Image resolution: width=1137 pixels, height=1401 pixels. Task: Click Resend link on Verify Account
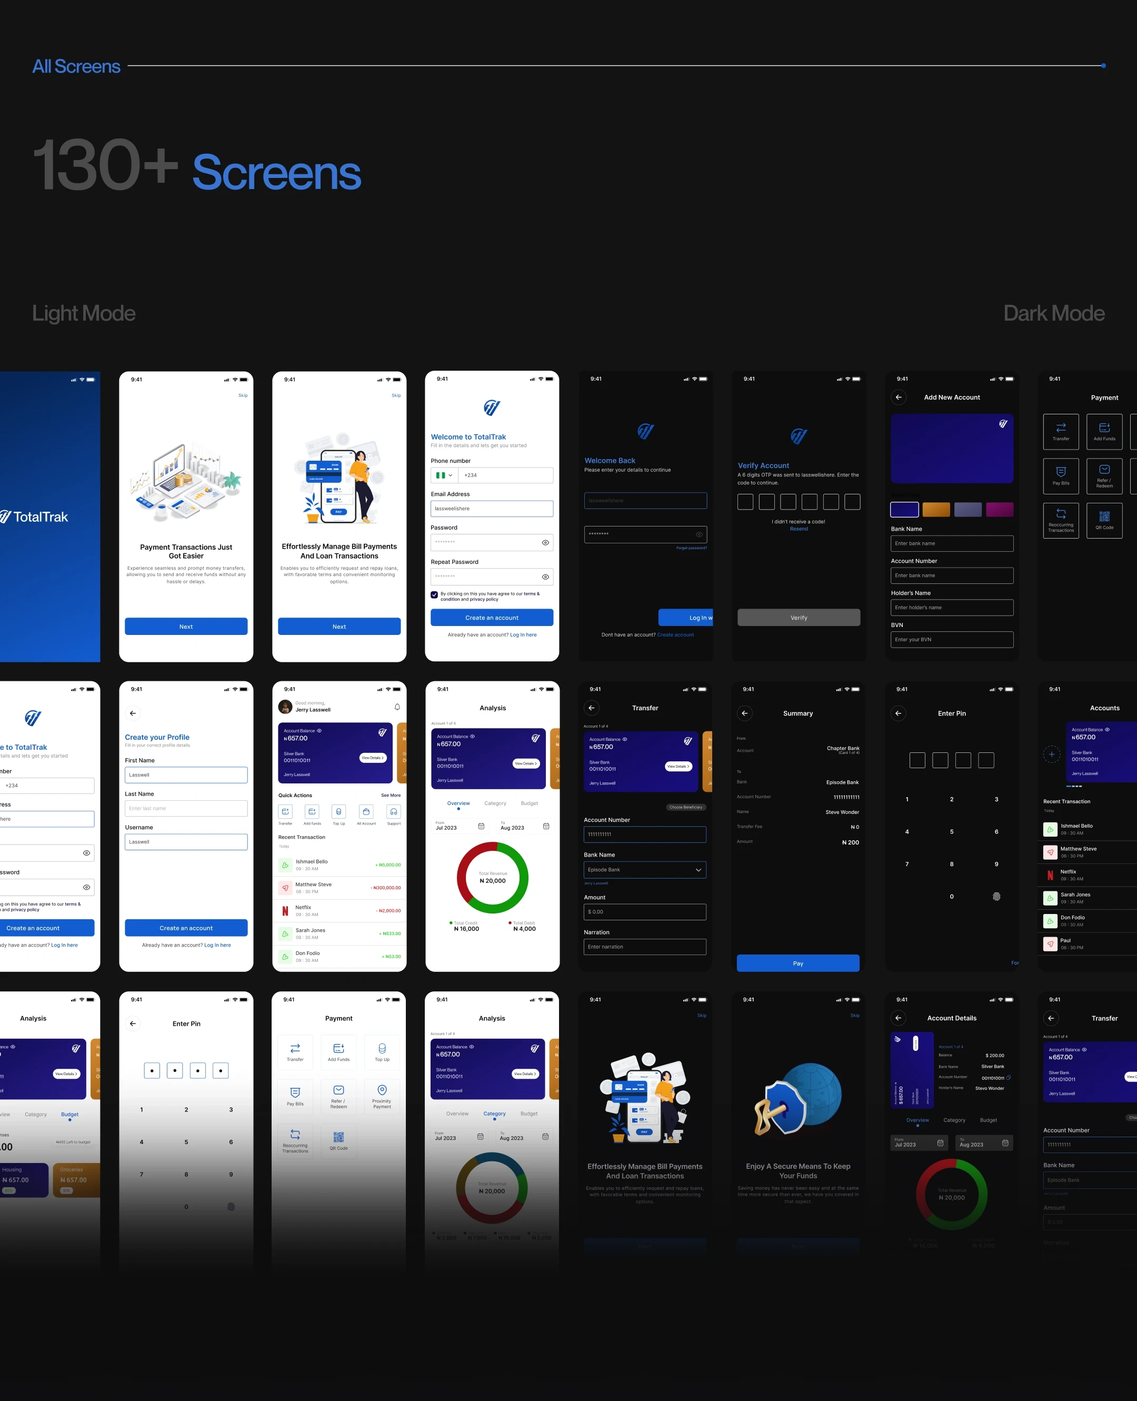tap(799, 529)
